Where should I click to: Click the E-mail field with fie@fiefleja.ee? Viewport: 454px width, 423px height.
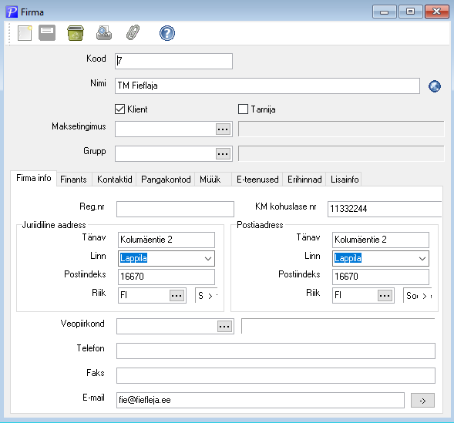(x=261, y=401)
